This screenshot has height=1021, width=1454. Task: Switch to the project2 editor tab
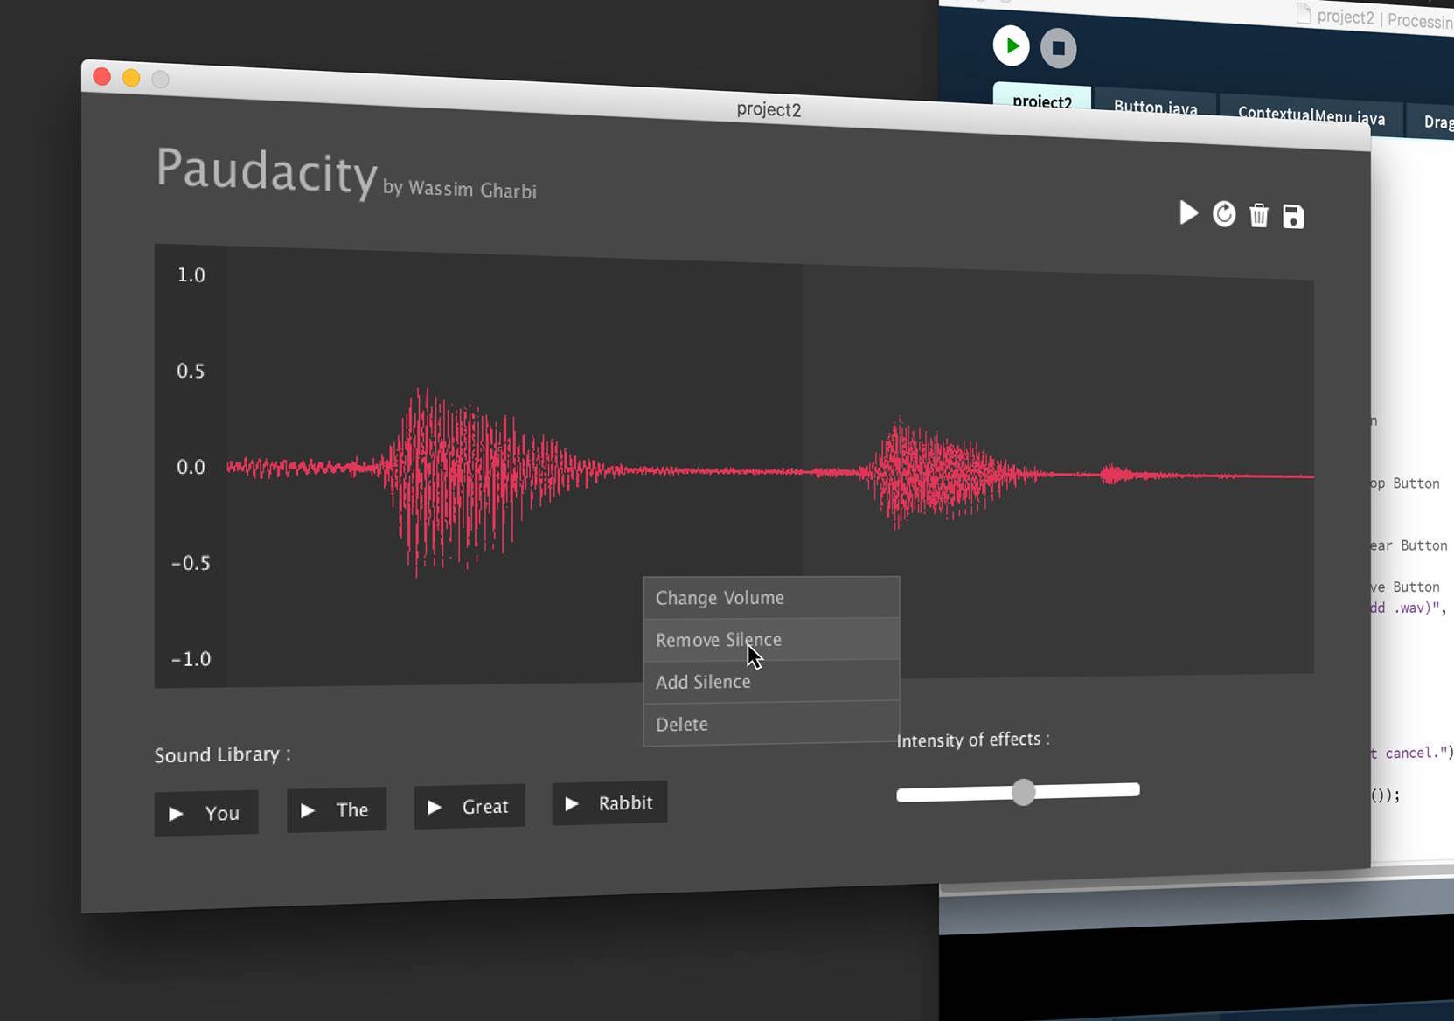(x=1041, y=101)
